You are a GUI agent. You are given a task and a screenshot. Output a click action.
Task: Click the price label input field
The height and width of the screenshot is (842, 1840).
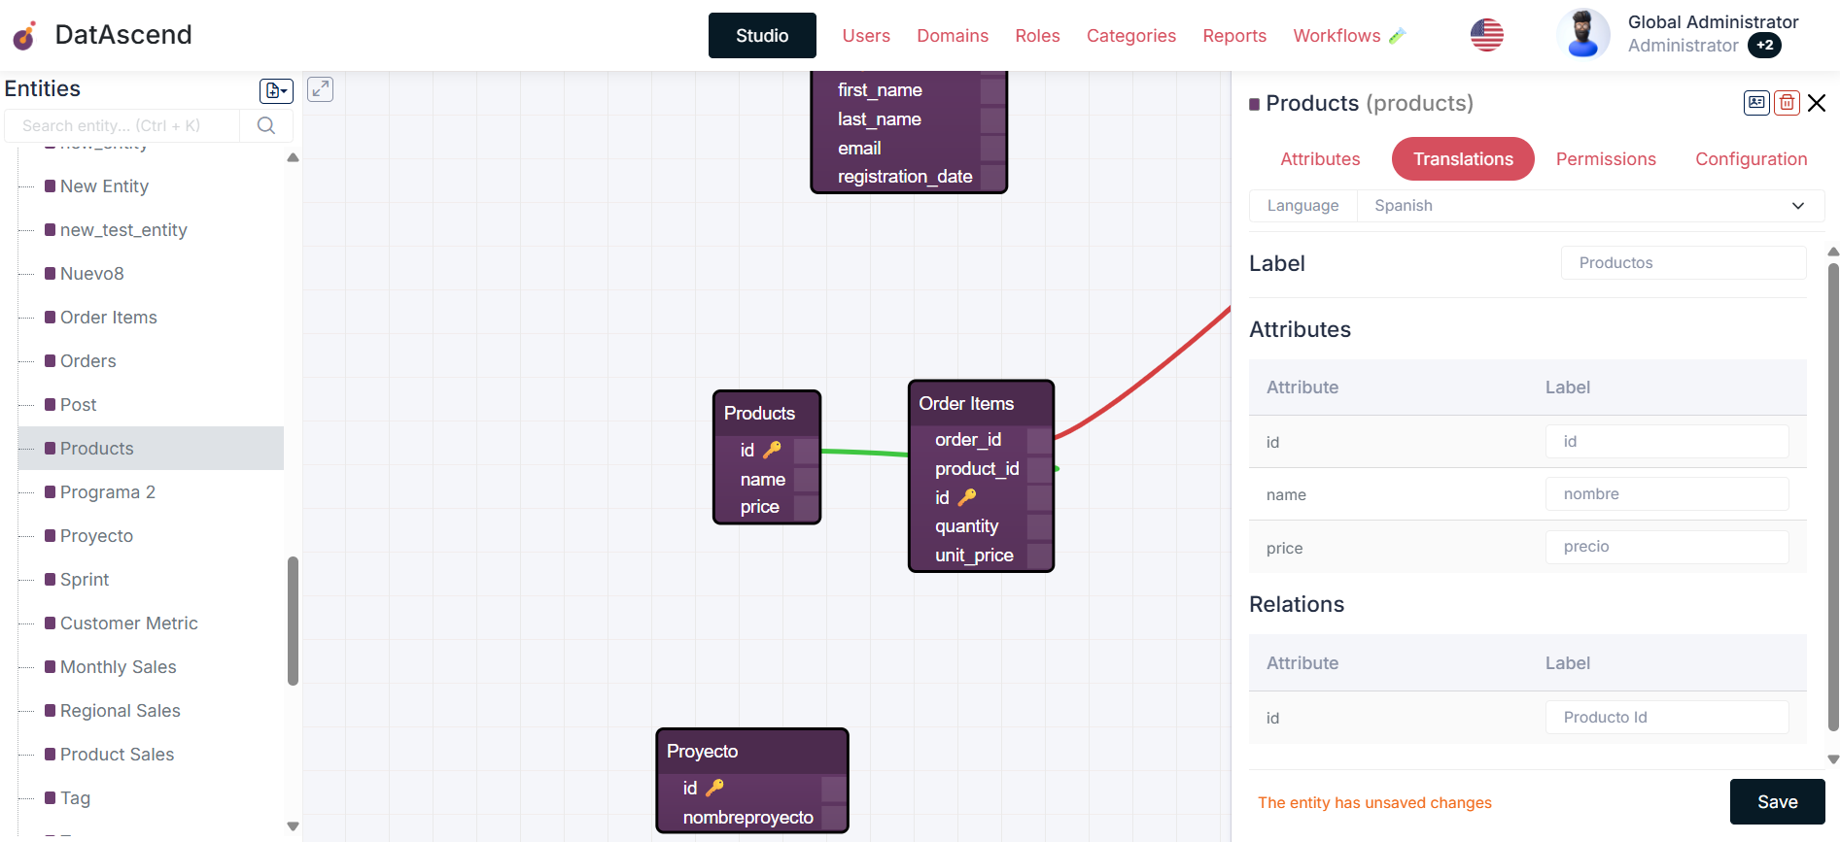tap(1666, 547)
